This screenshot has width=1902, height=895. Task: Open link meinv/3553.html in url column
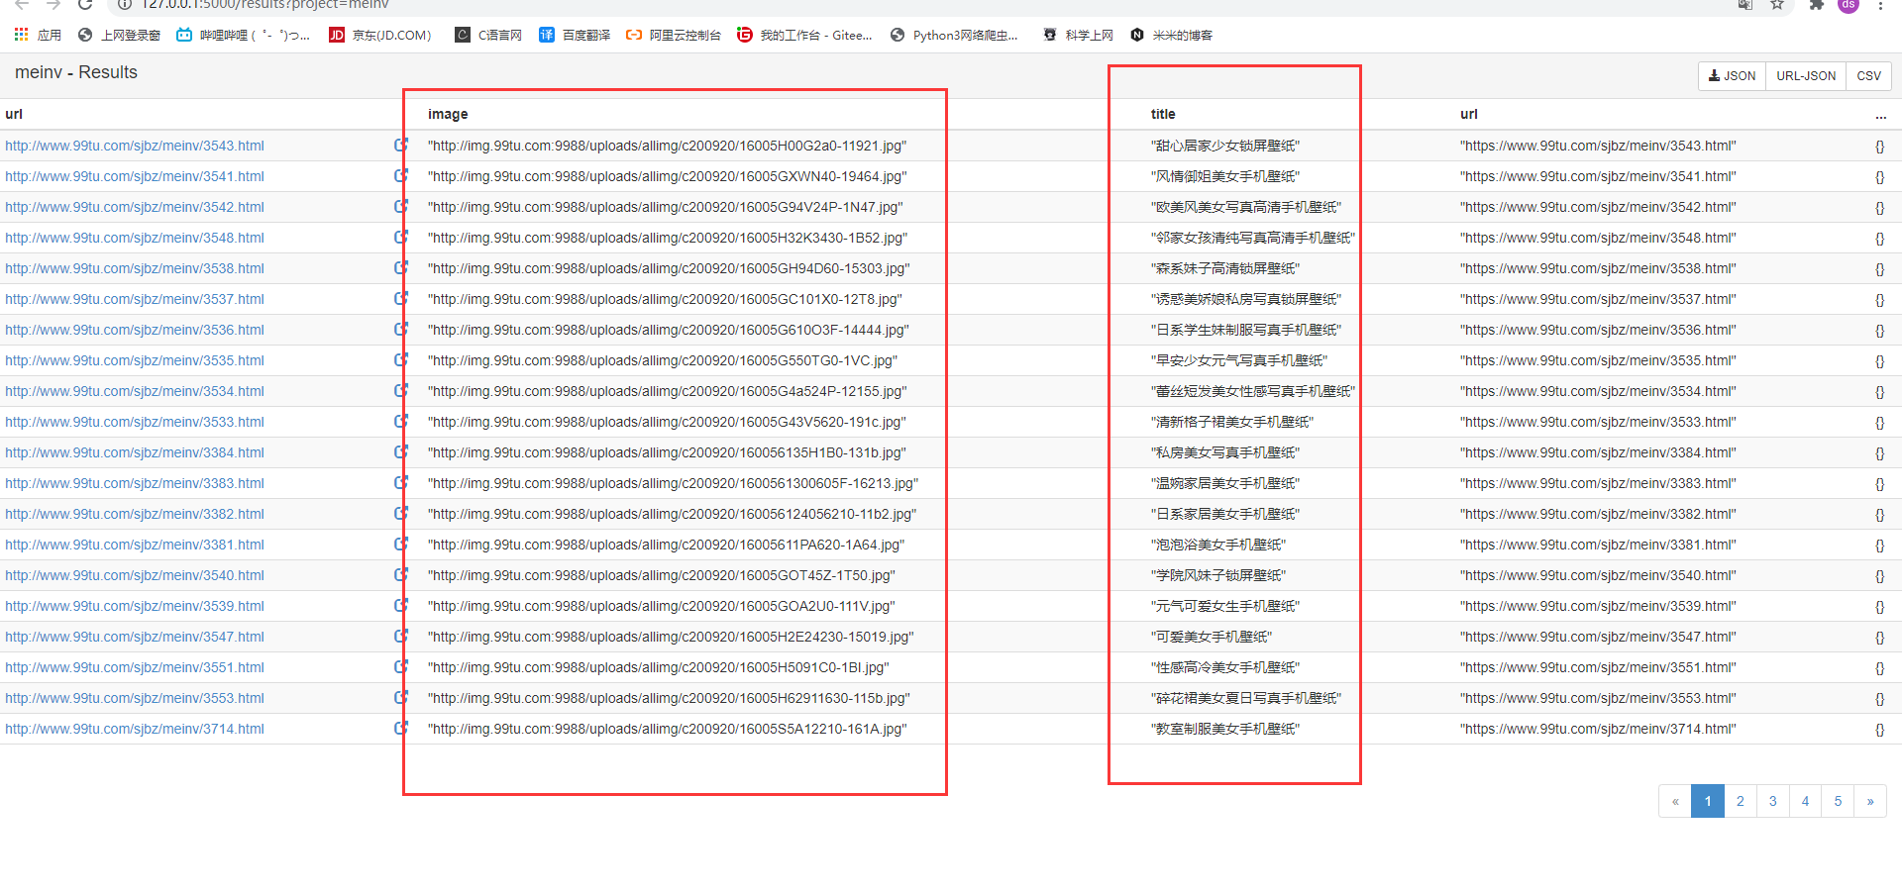point(135,698)
